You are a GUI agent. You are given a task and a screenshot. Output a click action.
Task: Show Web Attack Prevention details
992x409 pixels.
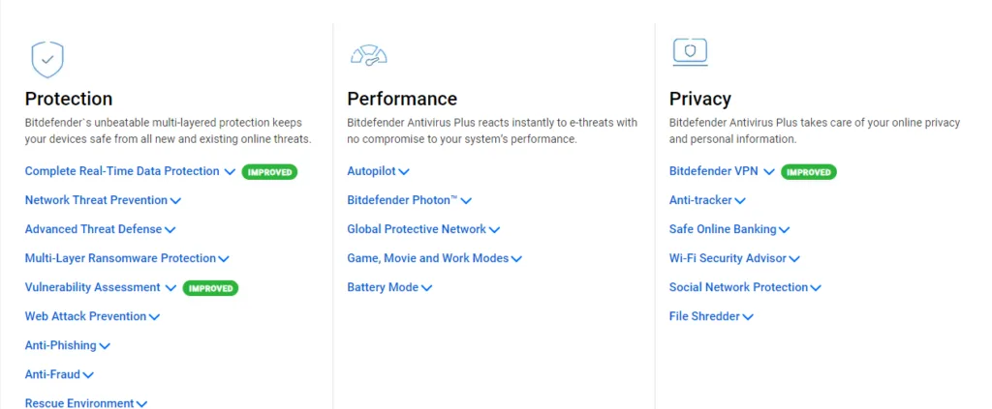pyautogui.click(x=92, y=316)
